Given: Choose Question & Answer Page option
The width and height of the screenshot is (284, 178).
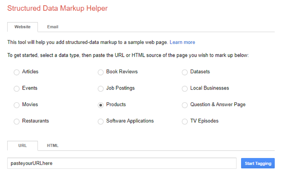Looking at the screenshot, I should (x=185, y=105).
